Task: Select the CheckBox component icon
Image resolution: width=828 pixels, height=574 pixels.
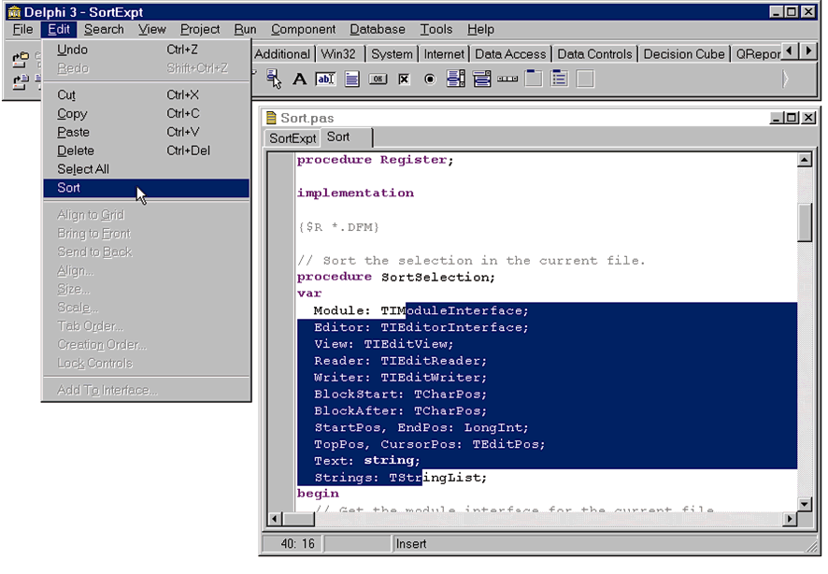Action: point(404,79)
